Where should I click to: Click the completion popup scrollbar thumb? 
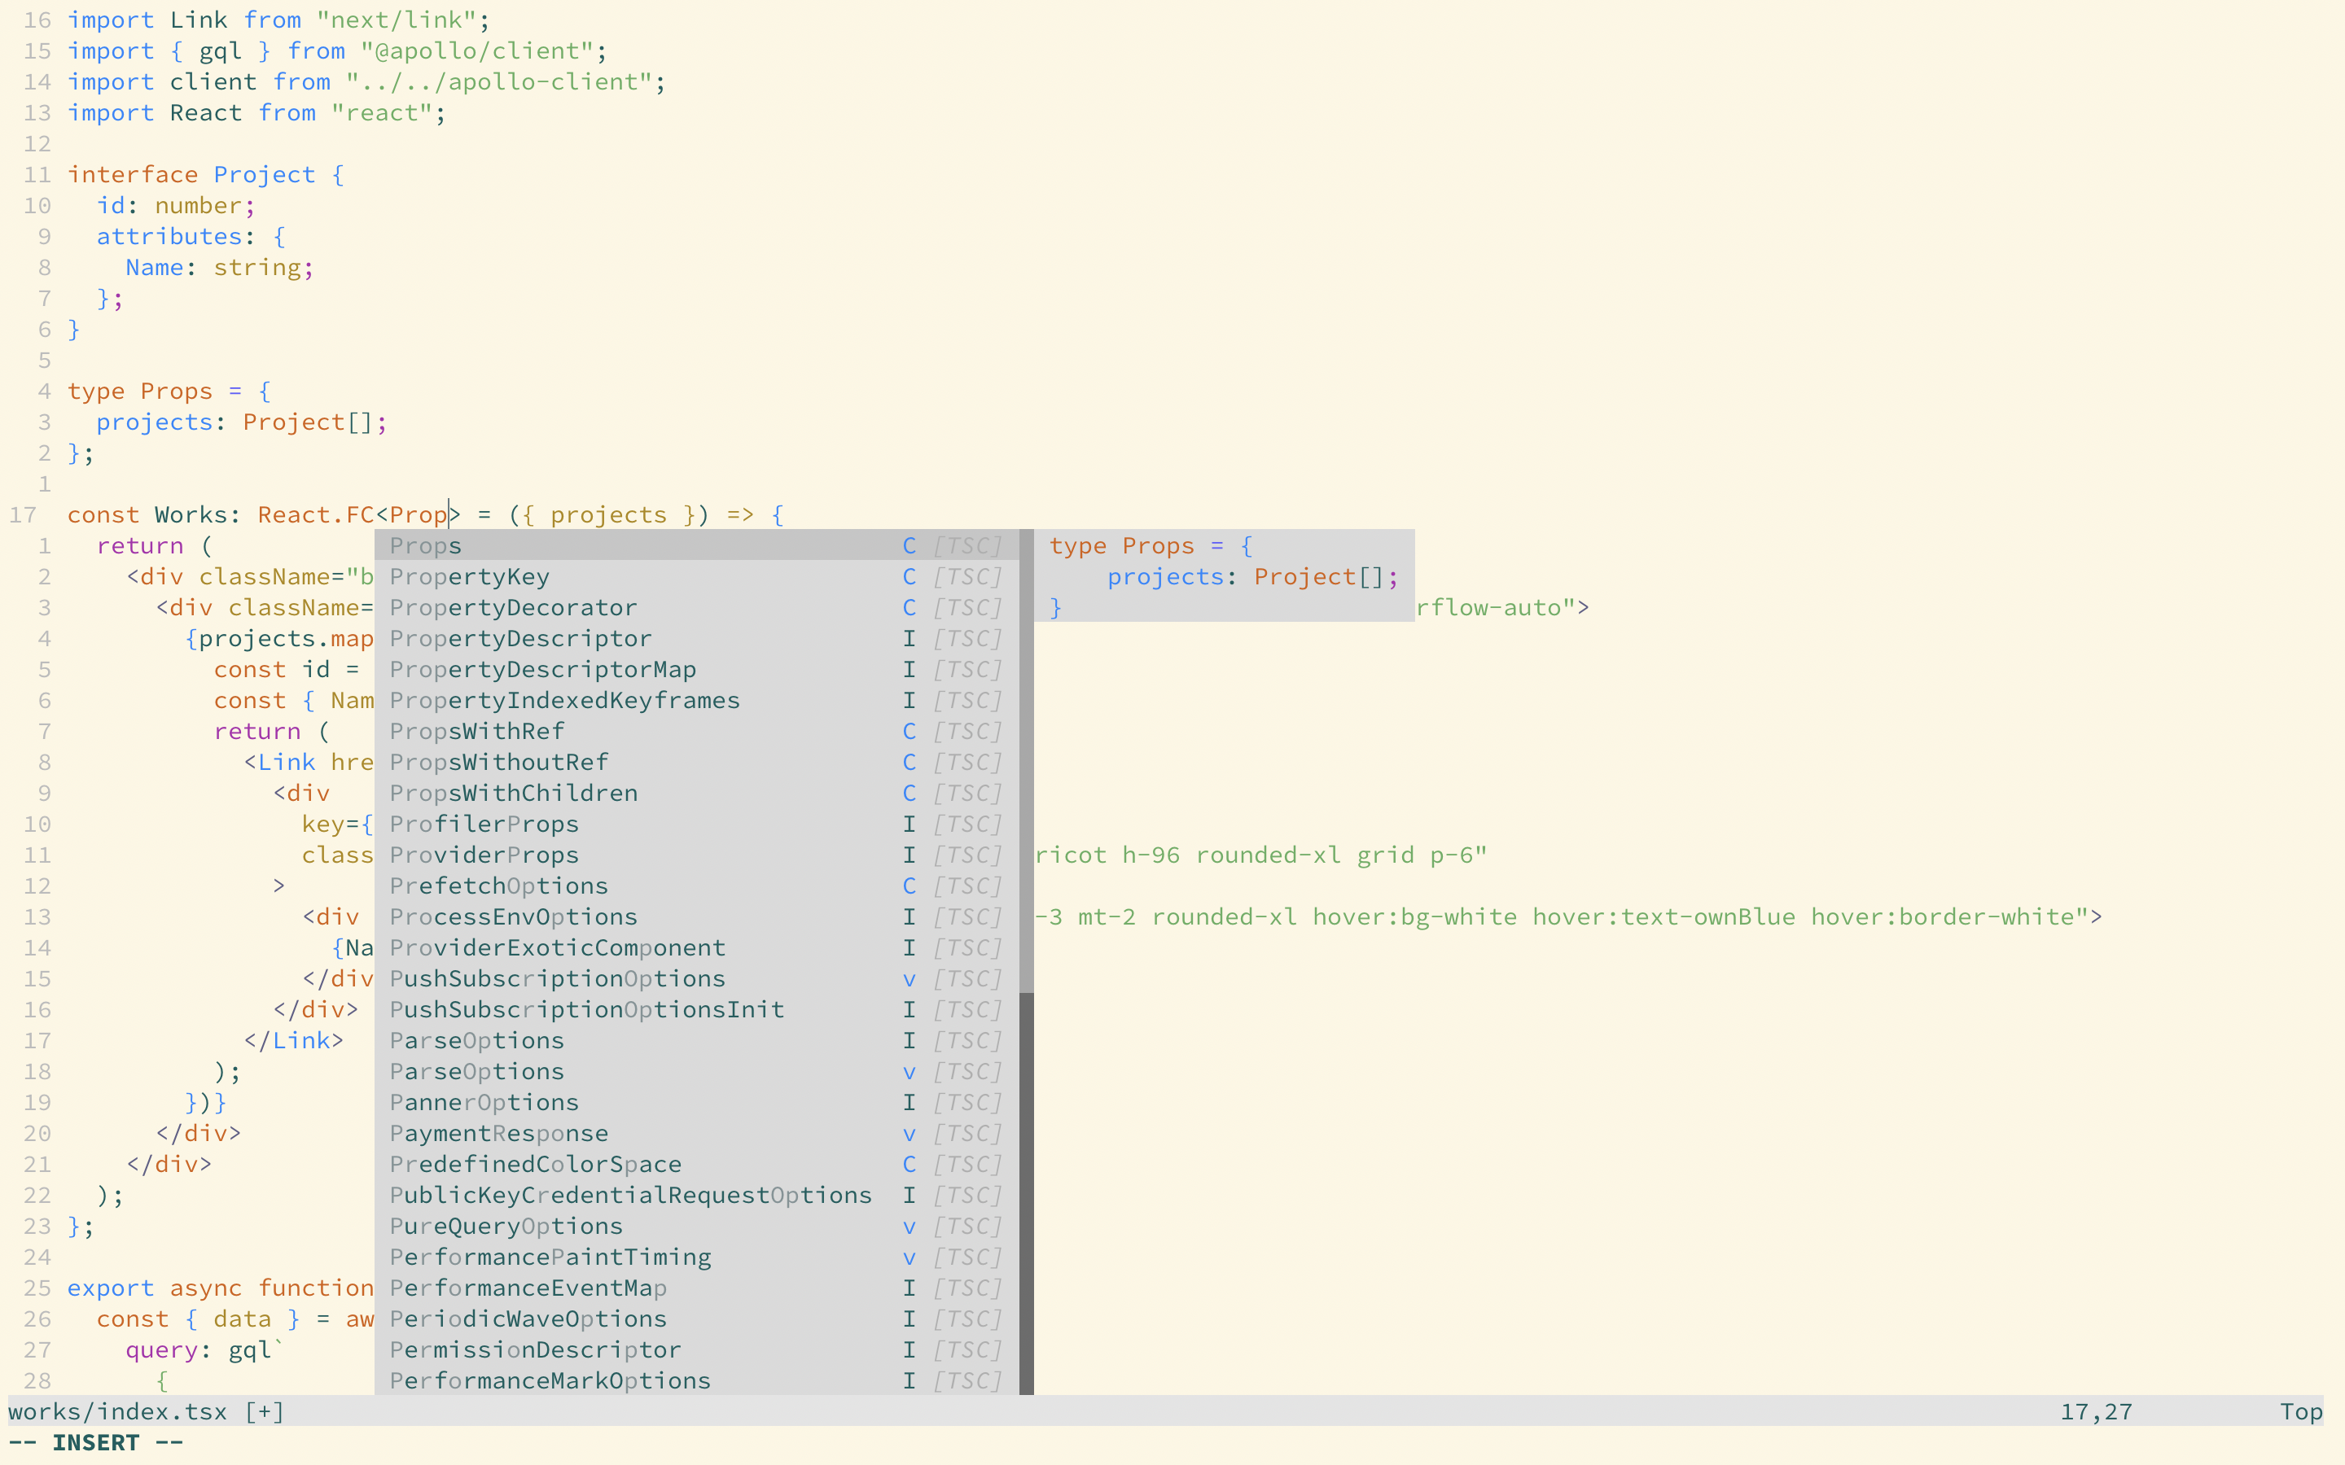1026,761
